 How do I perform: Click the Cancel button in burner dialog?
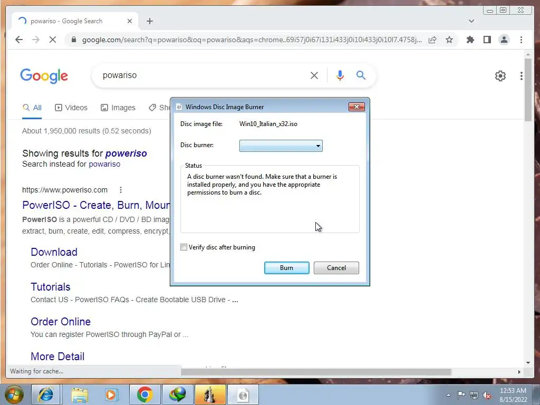pyautogui.click(x=336, y=268)
